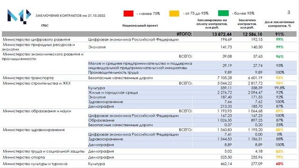299x168 pixels.
Task: Select the concluded value 6 601,19
Action: (x=255, y=78)
